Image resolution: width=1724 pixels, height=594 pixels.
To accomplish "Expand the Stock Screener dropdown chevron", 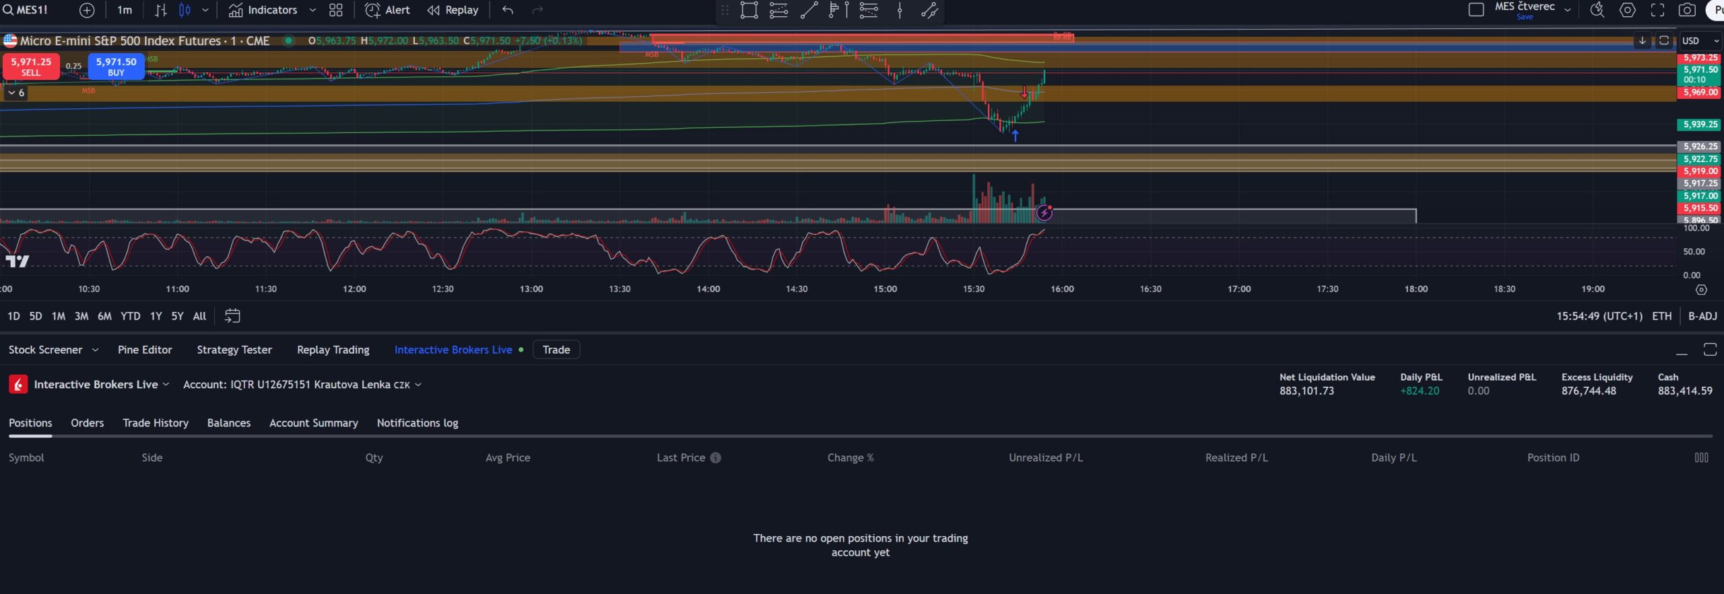I will pos(95,350).
